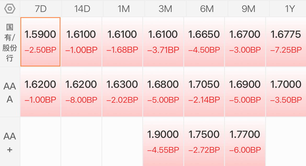
Task: Open the hexagon settings icon
Action: [x=10, y=9]
